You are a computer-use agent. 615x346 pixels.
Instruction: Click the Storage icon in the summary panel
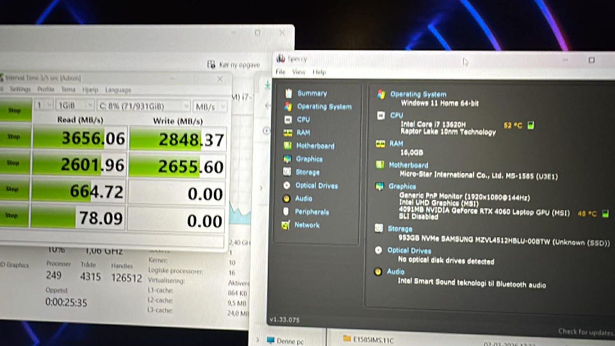[x=379, y=228]
